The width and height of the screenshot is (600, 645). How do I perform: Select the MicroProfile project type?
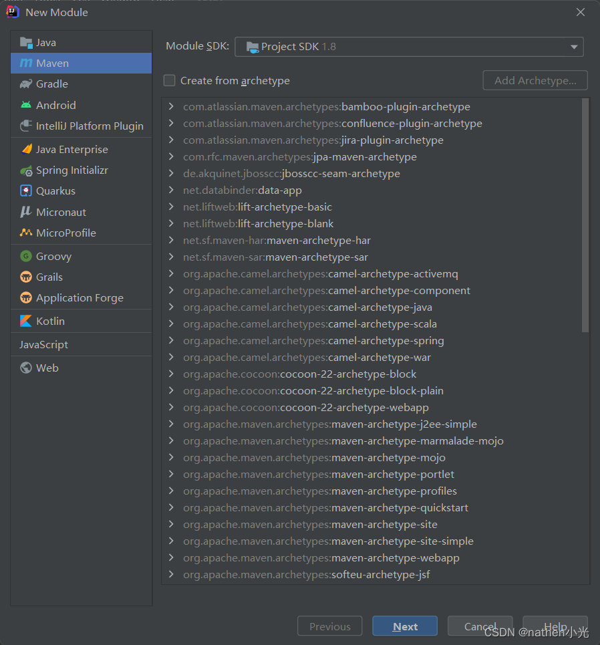coord(63,233)
